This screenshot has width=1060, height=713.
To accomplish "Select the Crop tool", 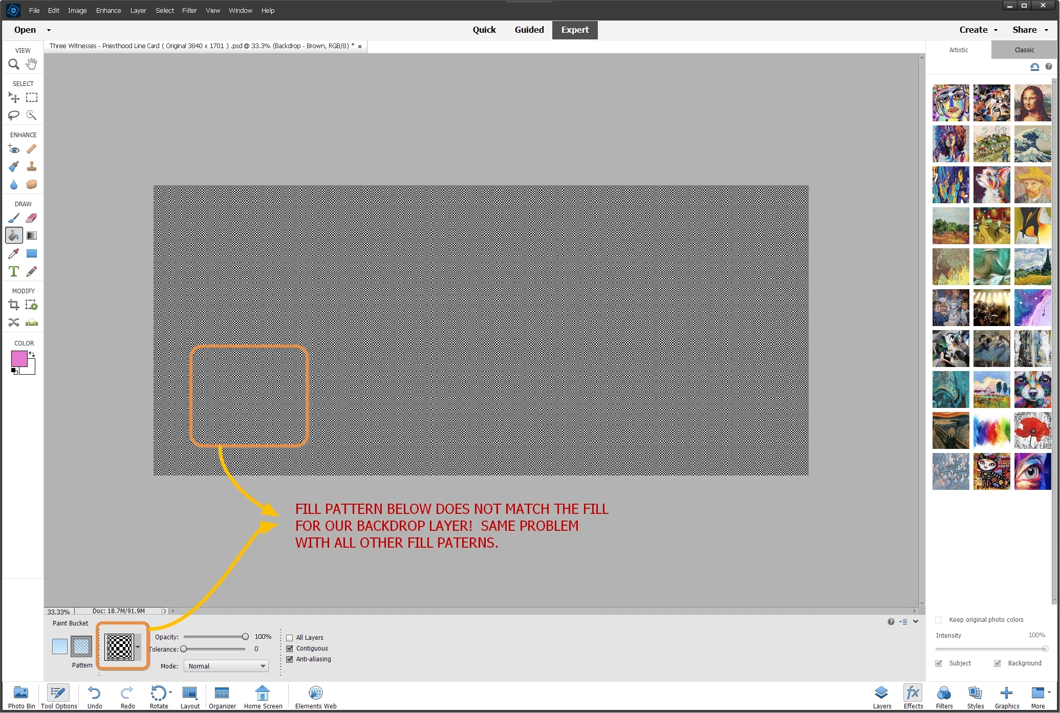I will [14, 305].
